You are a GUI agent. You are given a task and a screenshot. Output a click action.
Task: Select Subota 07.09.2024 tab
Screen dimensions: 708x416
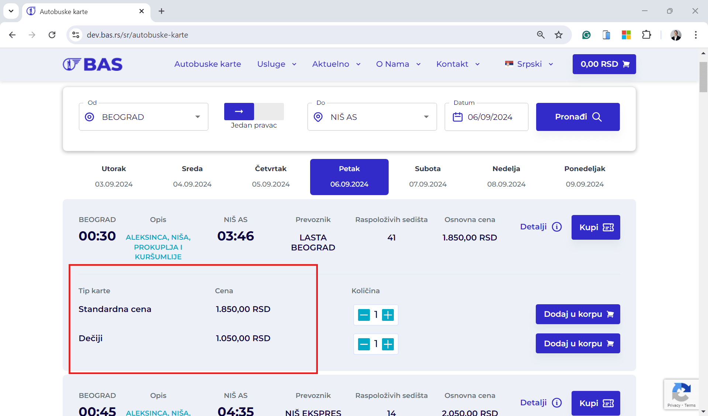(x=428, y=177)
